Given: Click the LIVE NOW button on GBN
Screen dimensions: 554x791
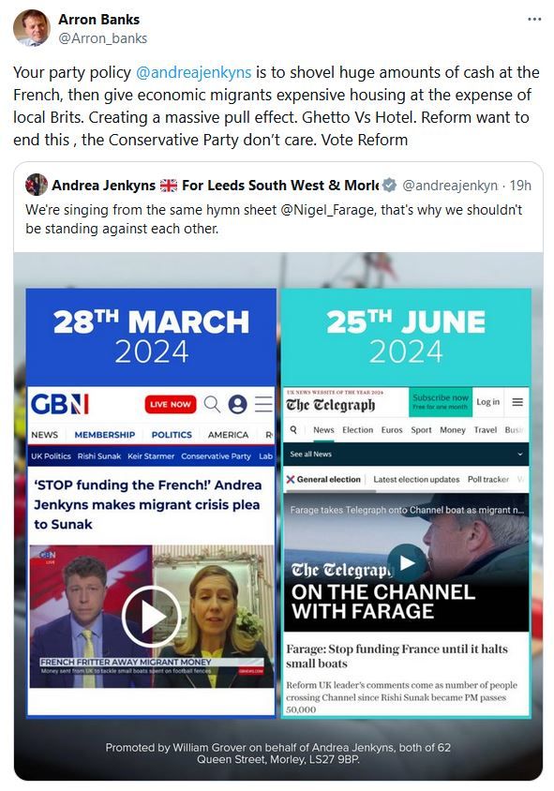Looking at the screenshot, I should [171, 404].
